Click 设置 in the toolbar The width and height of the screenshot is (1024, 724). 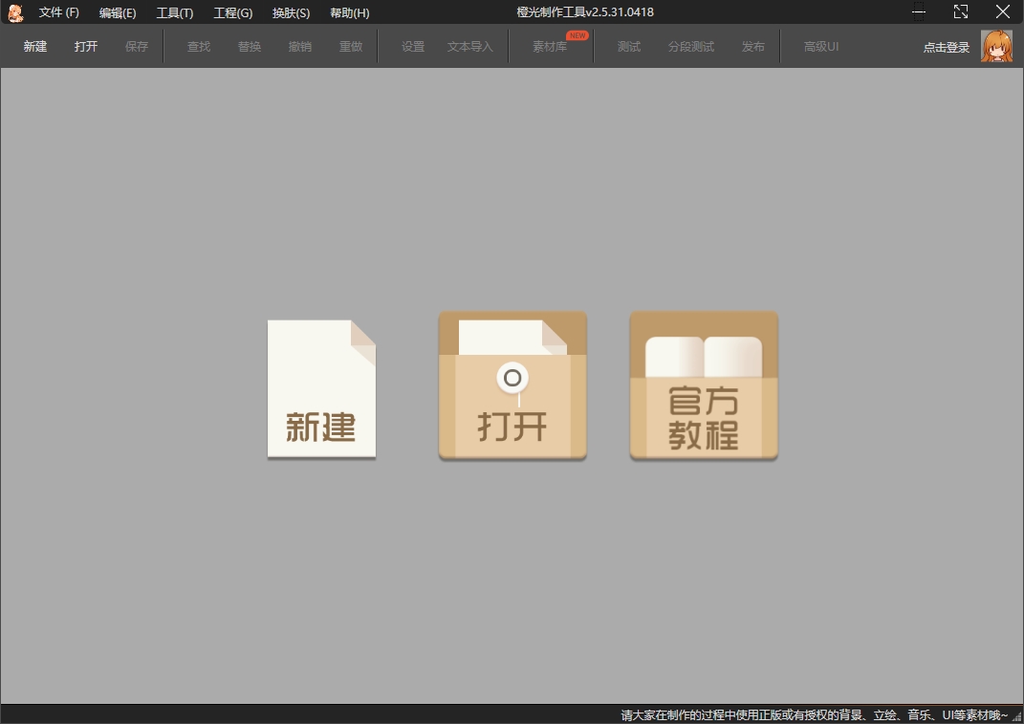(413, 46)
